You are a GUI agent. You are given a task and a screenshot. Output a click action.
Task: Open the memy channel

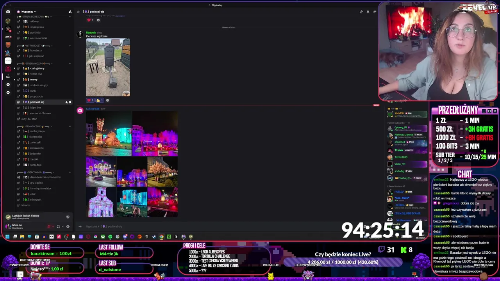pyautogui.click(x=44, y=80)
